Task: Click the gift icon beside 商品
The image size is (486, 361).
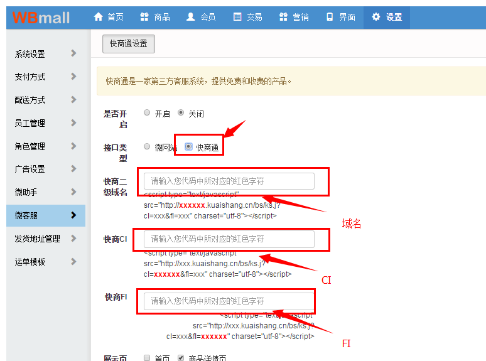Action: point(144,17)
